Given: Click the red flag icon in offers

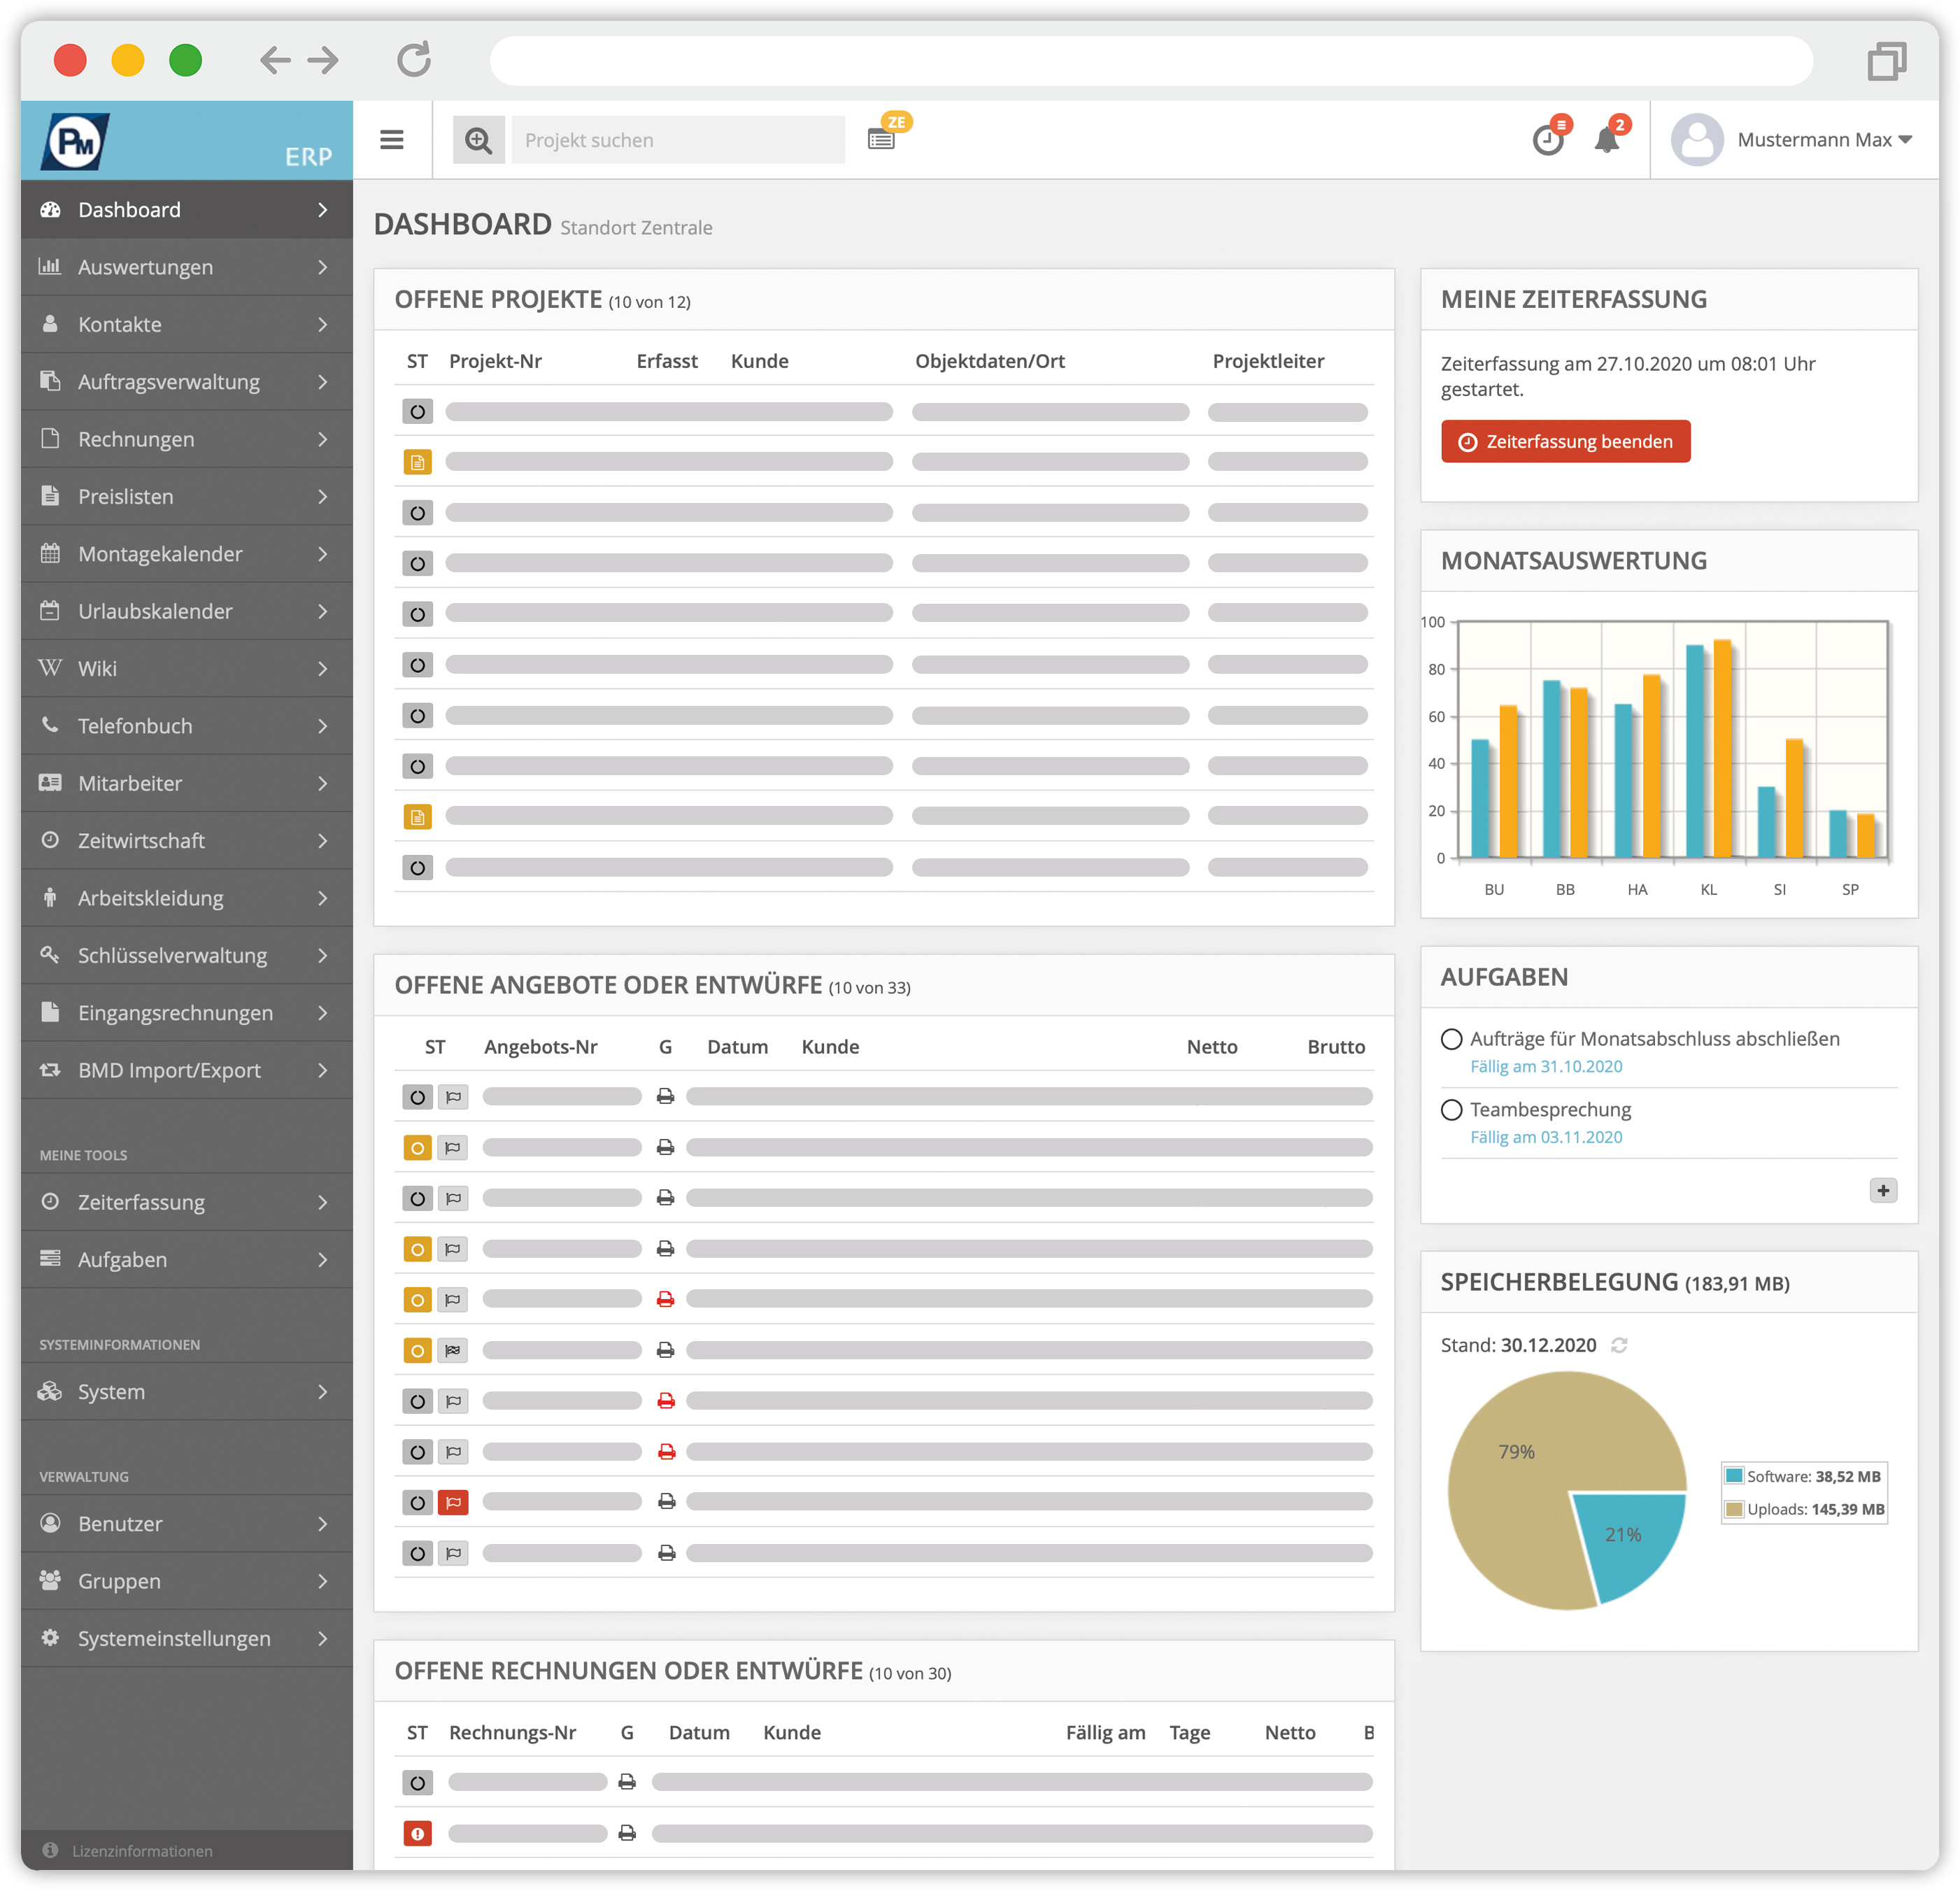Looking at the screenshot, I should coord(453,1502).
